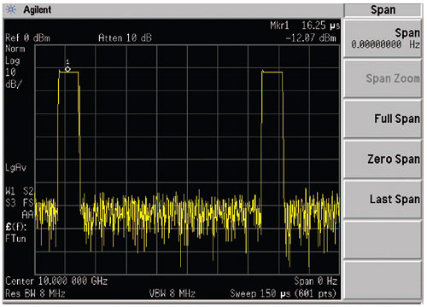Image resolution: width=427 pixels, height=307 pixels.
Task: Click the Agilent starburst logo icon
Action: click(11, 10)
